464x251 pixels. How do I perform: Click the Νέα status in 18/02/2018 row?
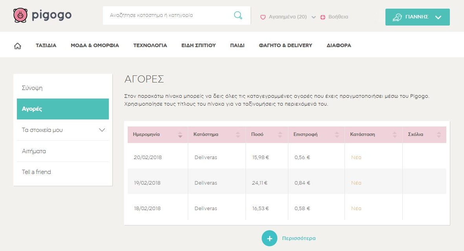(x=356, y=208)
